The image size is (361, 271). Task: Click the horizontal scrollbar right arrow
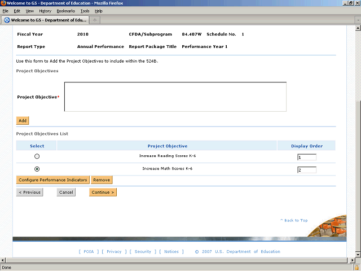tap(352, 260)
